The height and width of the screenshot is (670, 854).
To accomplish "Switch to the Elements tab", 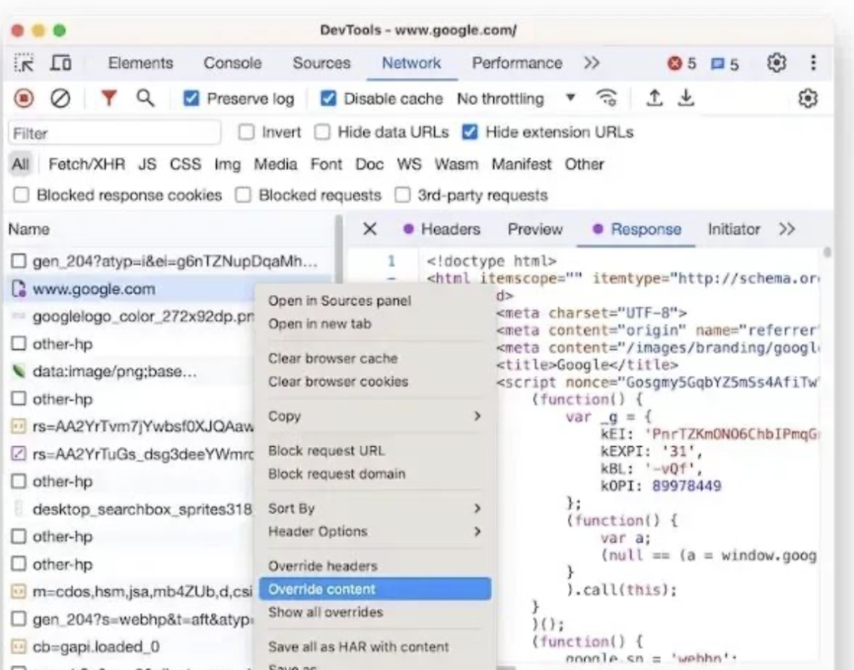I will tap(141, 63).
